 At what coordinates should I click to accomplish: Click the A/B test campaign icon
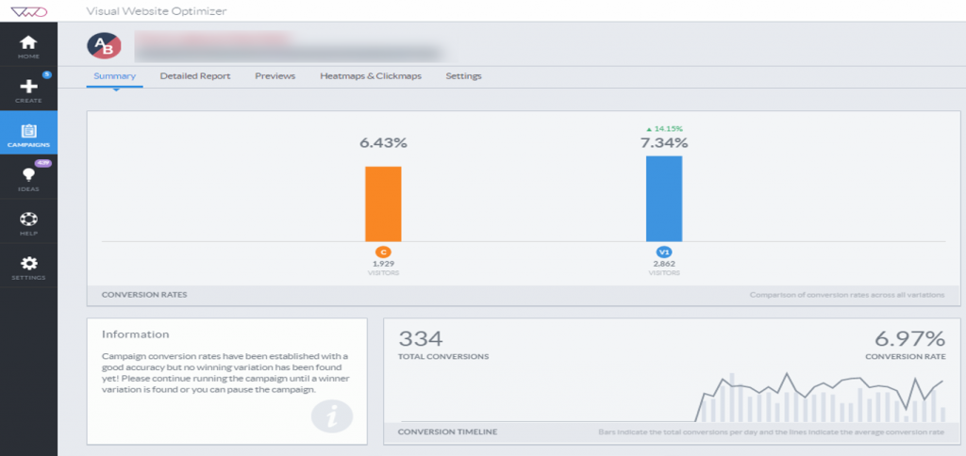(104, 45)
